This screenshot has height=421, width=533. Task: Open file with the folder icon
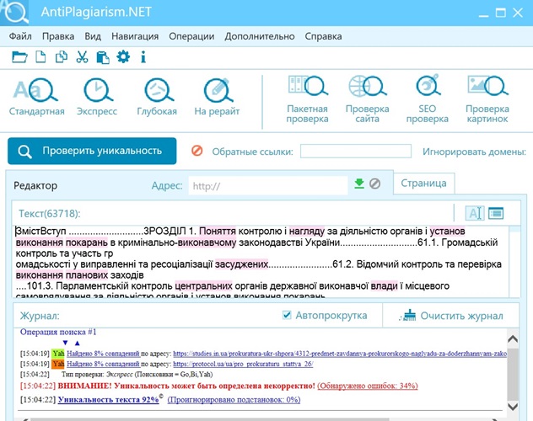[19, 56]
